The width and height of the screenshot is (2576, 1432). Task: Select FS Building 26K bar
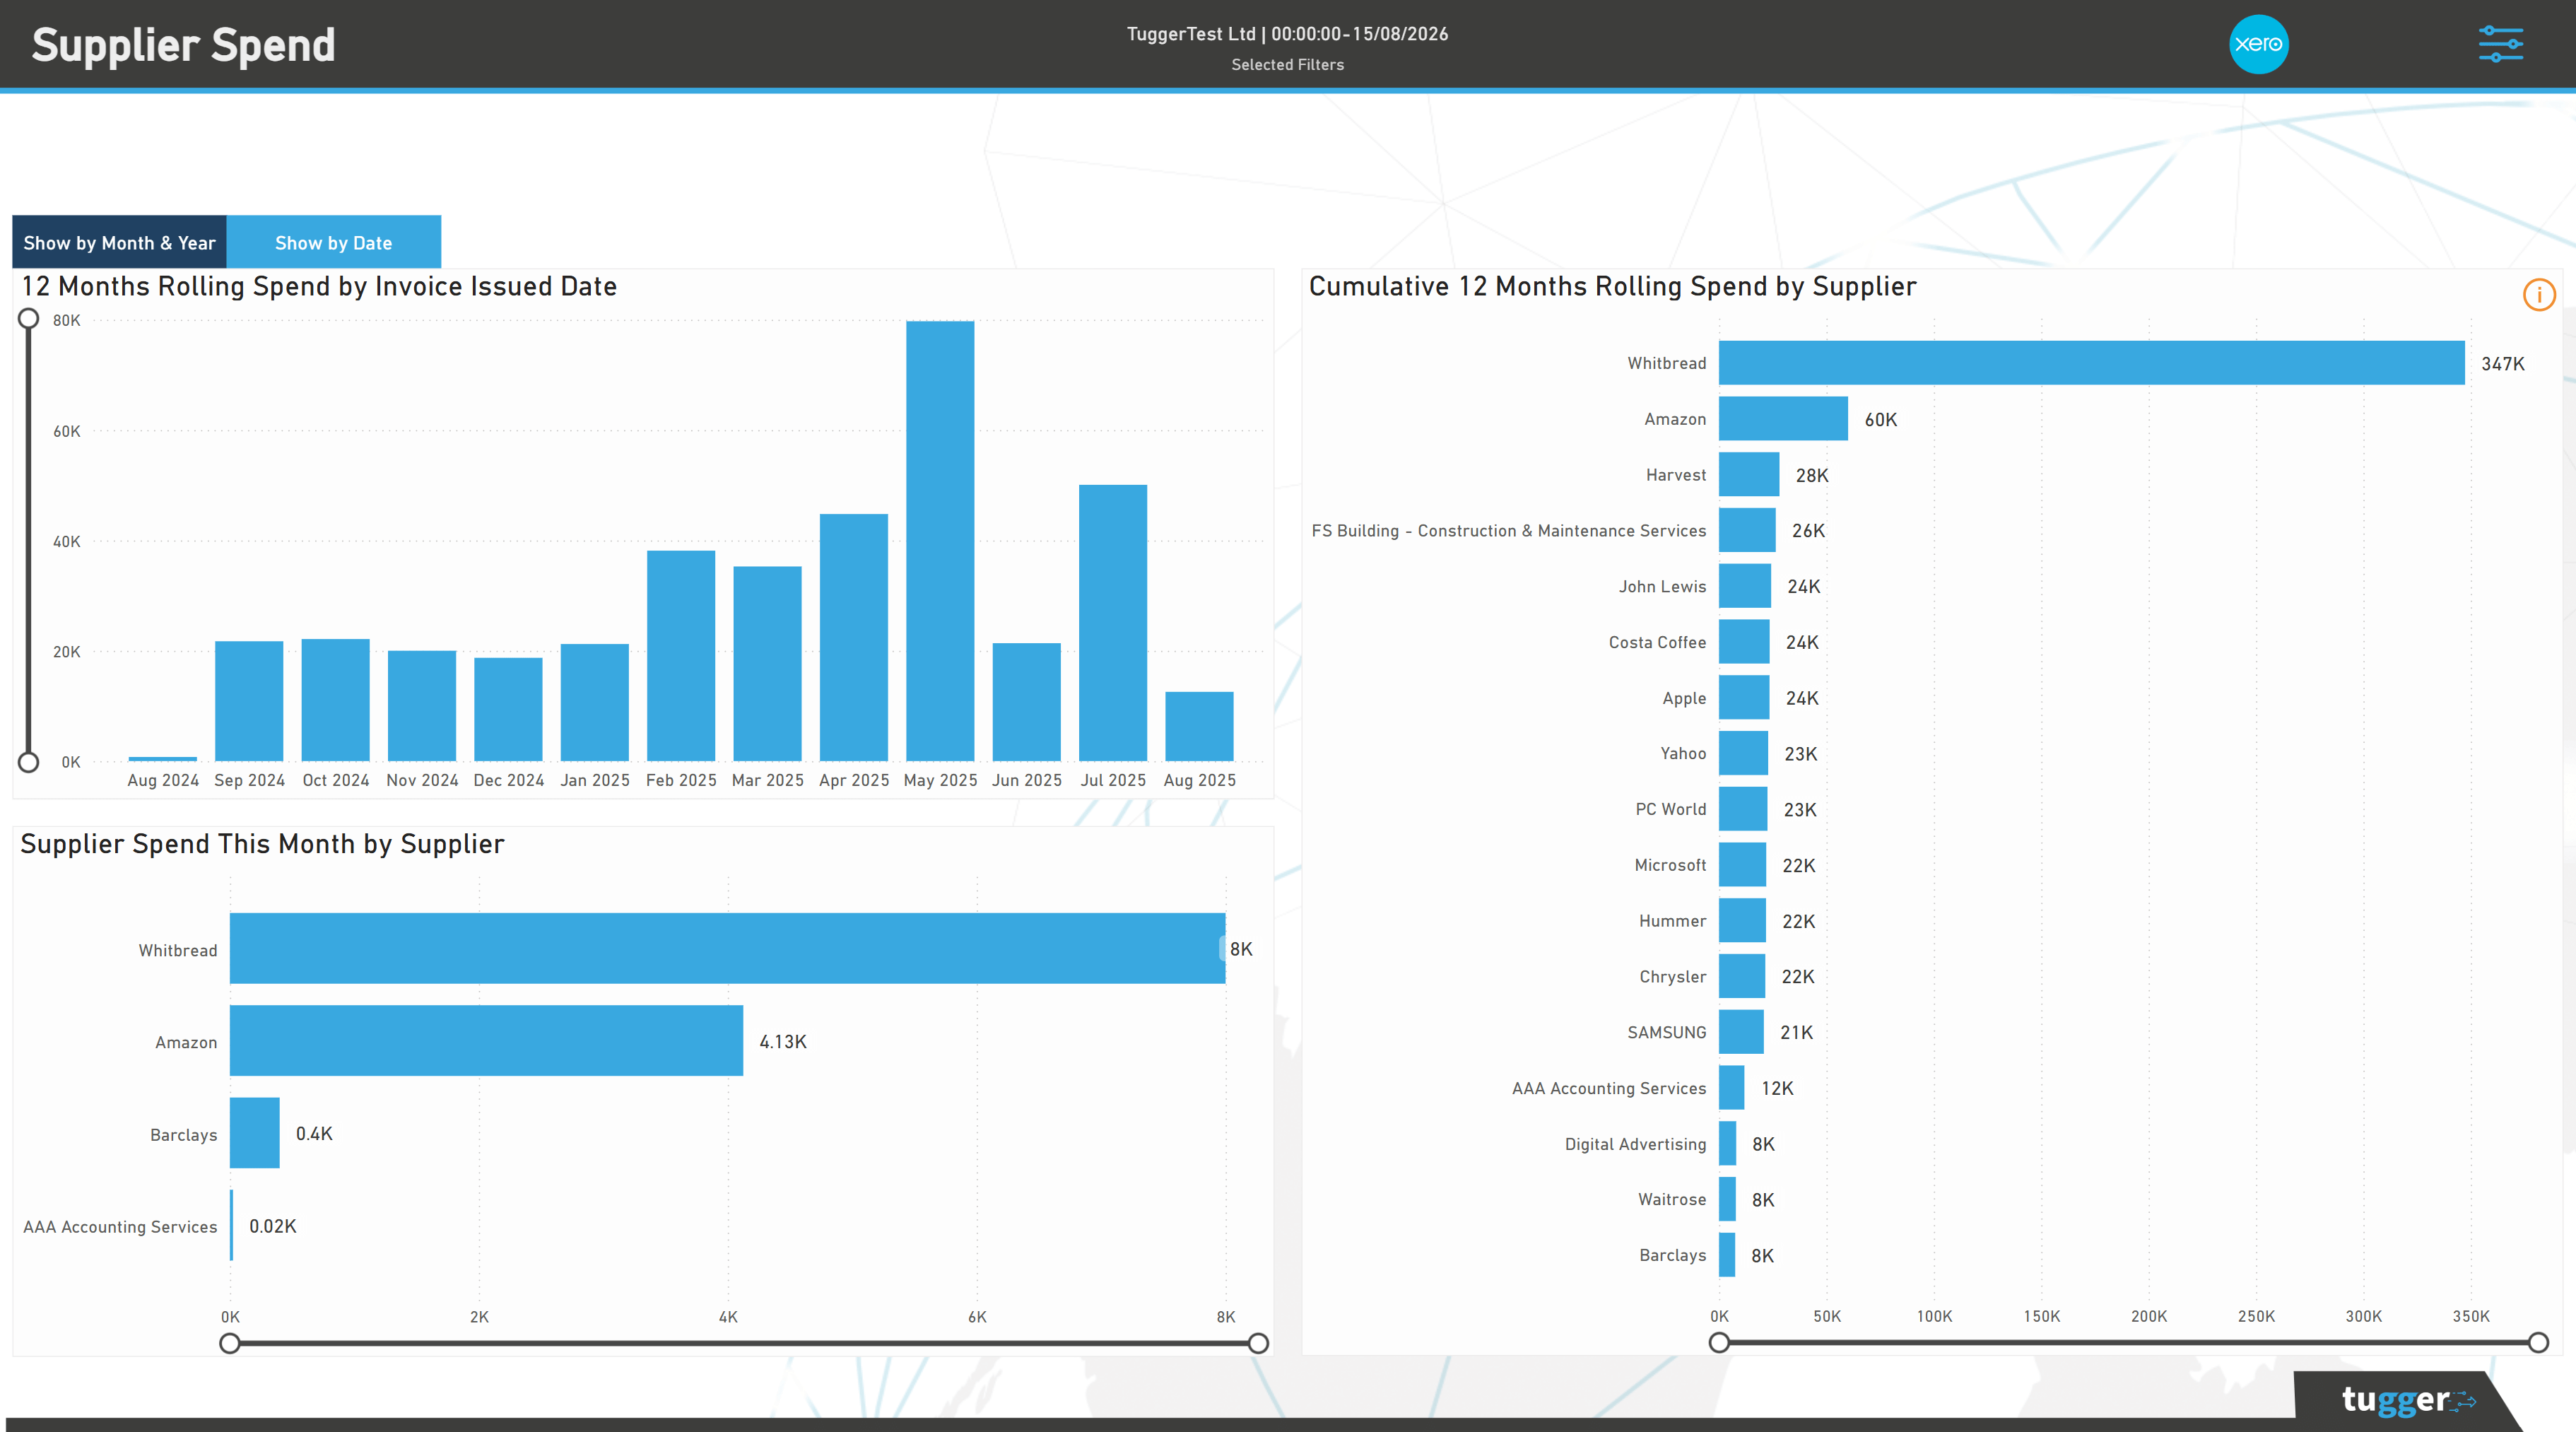tap(1747, 530)
